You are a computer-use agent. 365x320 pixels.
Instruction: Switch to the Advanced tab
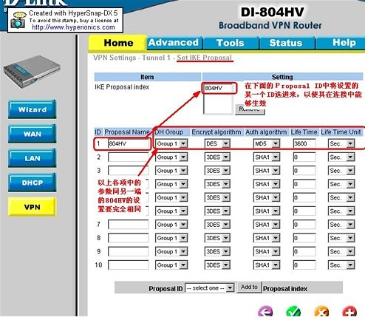pyautogui.click(x=174, y=43)
